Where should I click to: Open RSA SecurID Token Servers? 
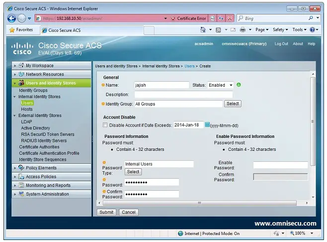[x=48, y=134]
